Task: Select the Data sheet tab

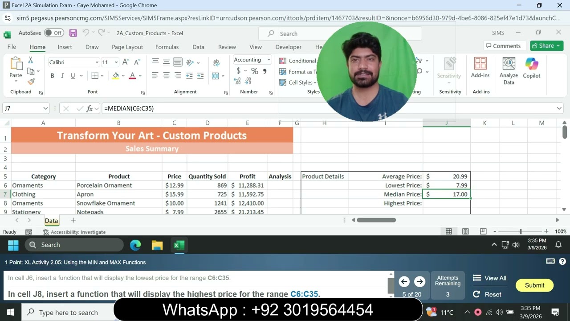Action: (51, 221)
